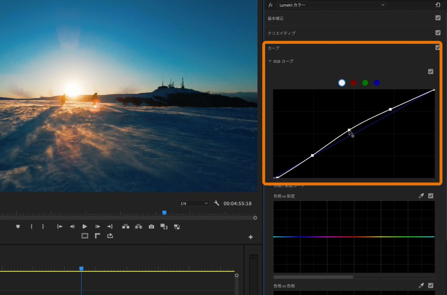447x295 pixels.
Task: Click the program monitor blue playhead
Action: (x=164, y=213)
